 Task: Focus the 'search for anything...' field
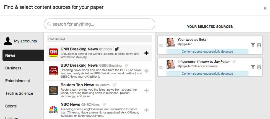(x=100, y=24)
